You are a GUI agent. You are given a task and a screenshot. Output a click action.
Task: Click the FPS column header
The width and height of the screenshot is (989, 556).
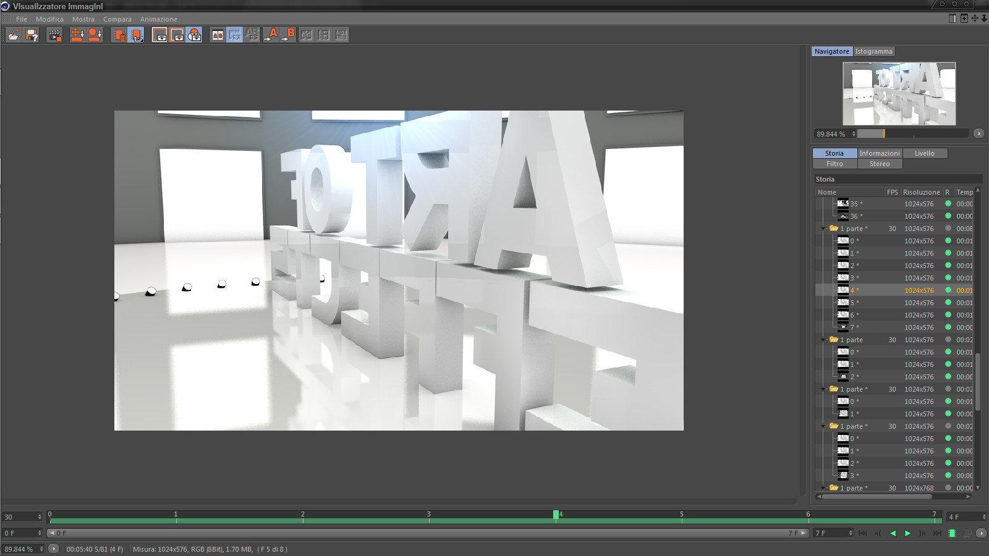[892, 192]
